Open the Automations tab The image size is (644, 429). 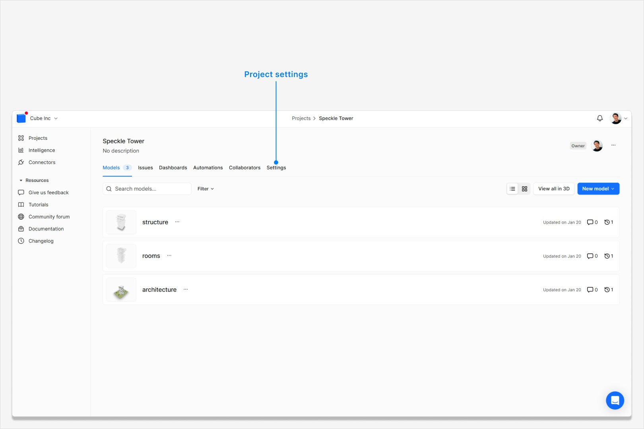[x=208, y=167]
